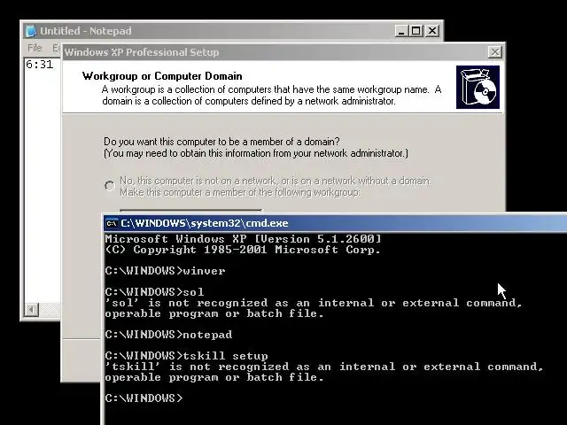Image resolution: width=567 pixels, height=425 pixels.
Task: Maximize the Untitled - Notepad window
Action: [416, 31]
